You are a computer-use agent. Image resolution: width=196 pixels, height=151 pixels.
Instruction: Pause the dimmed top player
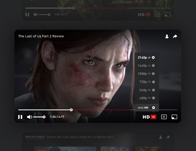[x=27, y=15]
